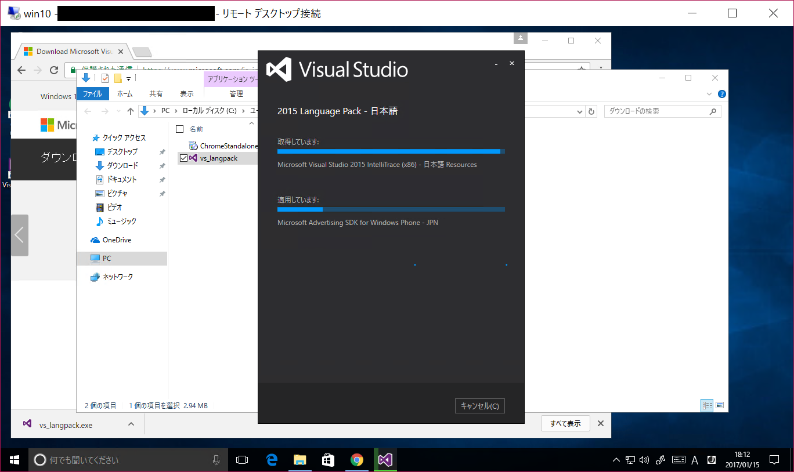Click すべて表示 to show all downloads
The height and width of the screenshot is (472, 794).
tap(565, 423)
